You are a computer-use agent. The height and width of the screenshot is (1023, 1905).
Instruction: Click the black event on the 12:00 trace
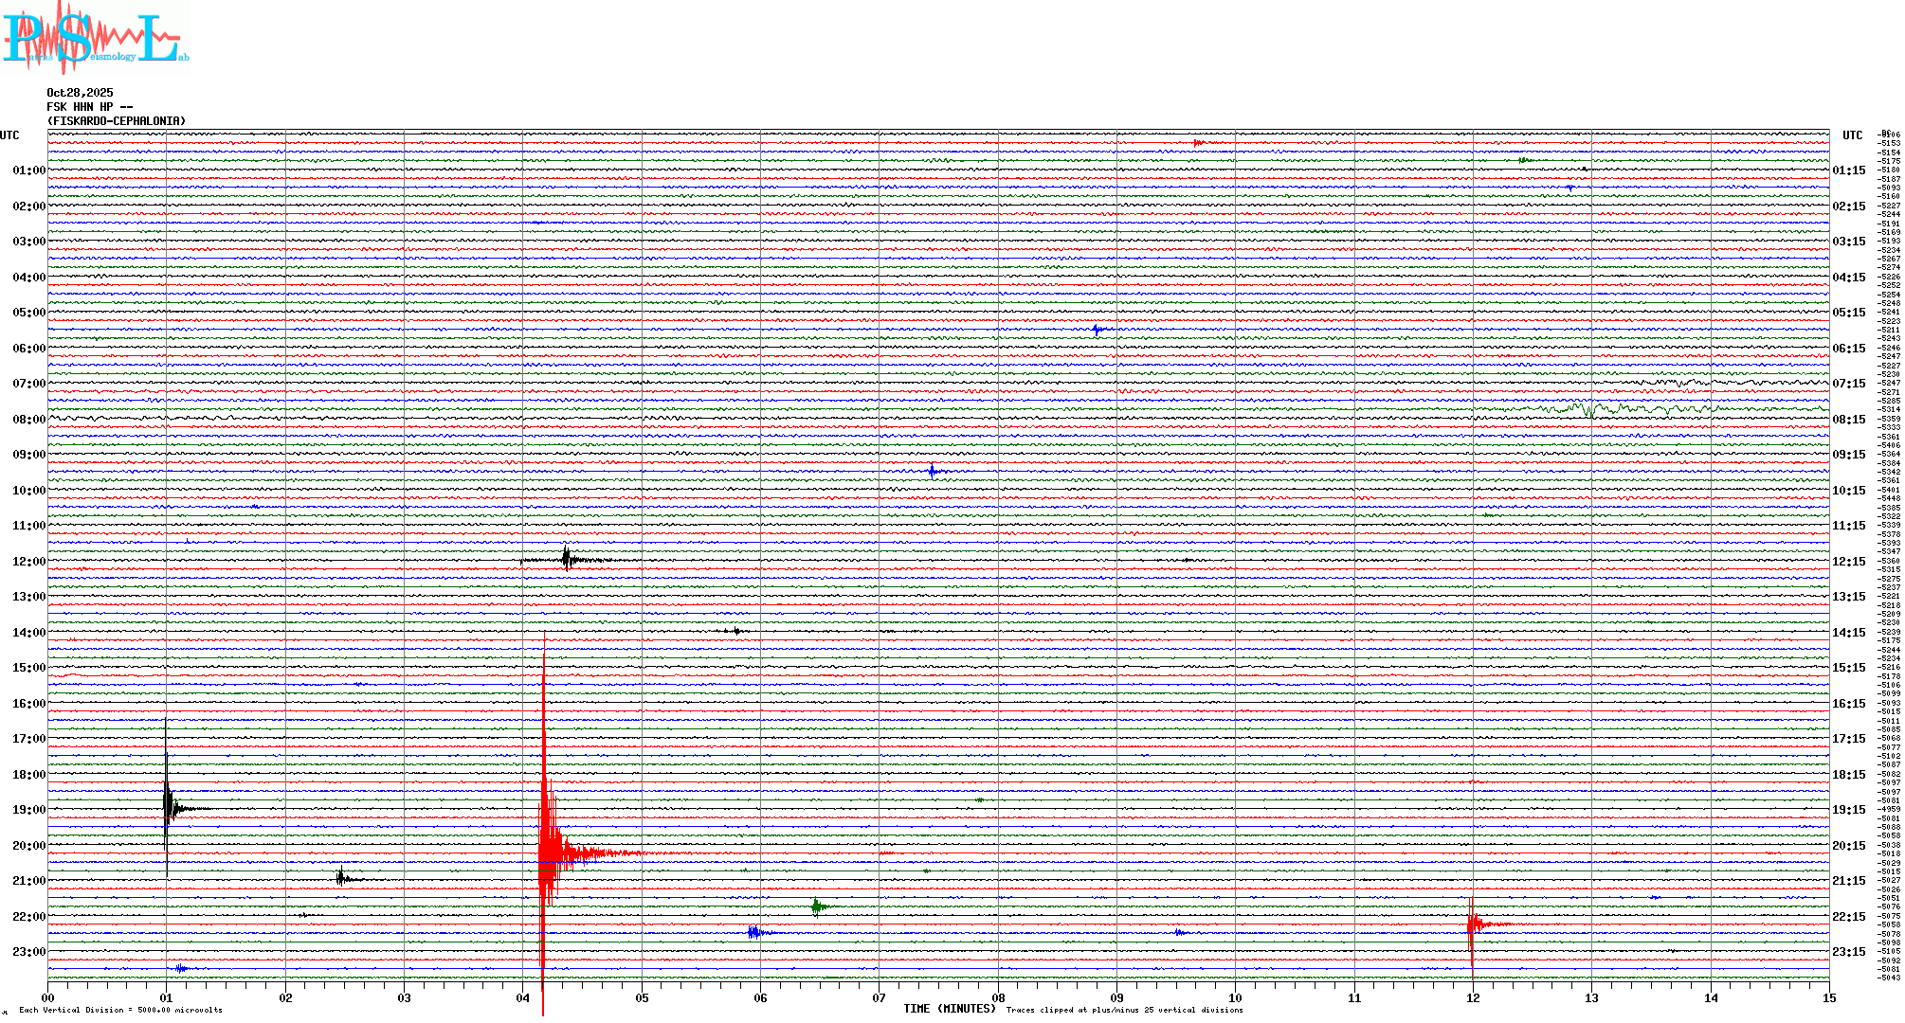coord(567,559)
